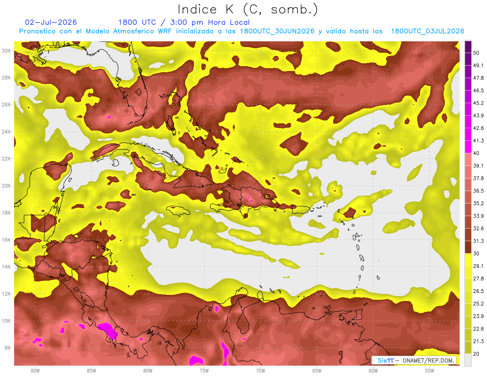
Task: Click the colorbar value 42.6
Action: [478, 128]
